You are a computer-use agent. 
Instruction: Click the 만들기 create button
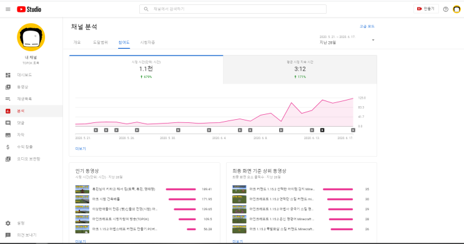(x=426, y=9)
